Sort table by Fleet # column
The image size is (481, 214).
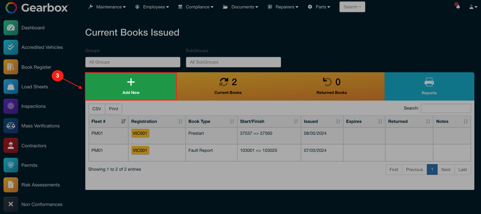pyautogui.click(x=108, y=121)
